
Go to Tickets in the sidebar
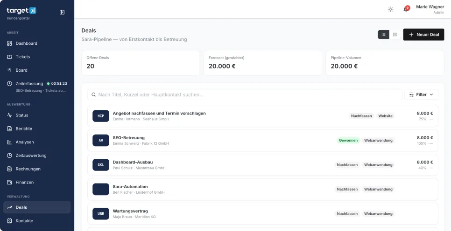[x=37, y=57]
